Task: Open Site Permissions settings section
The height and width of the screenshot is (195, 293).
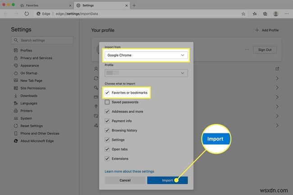Action: (x=33, y=88)
